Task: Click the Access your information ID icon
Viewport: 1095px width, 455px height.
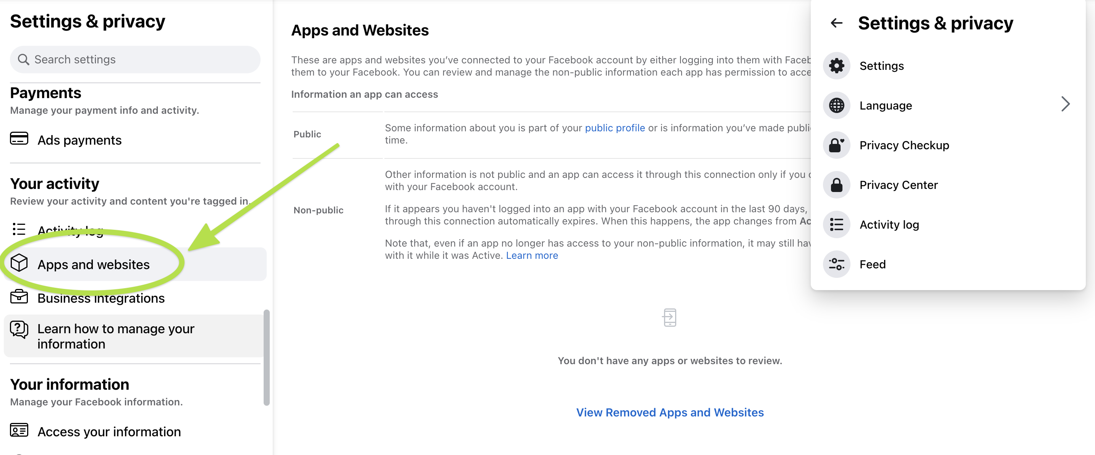Action: tap(19, 430)
